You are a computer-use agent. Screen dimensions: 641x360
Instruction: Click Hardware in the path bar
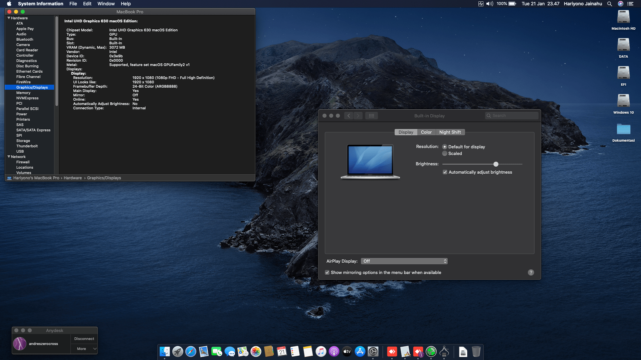[73, 178]
